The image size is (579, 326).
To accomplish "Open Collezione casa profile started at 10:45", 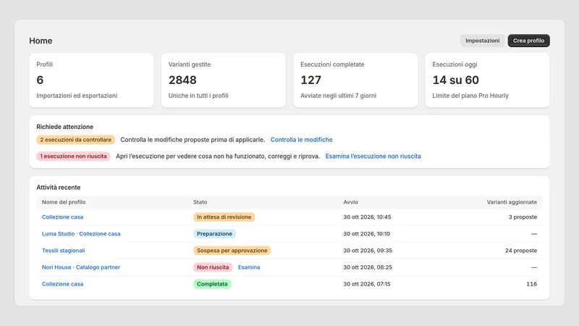I will pyautogui.click(x=62, y=217).
